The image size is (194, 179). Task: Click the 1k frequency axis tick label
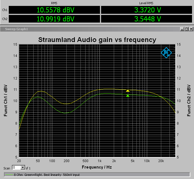pos(100,161)
